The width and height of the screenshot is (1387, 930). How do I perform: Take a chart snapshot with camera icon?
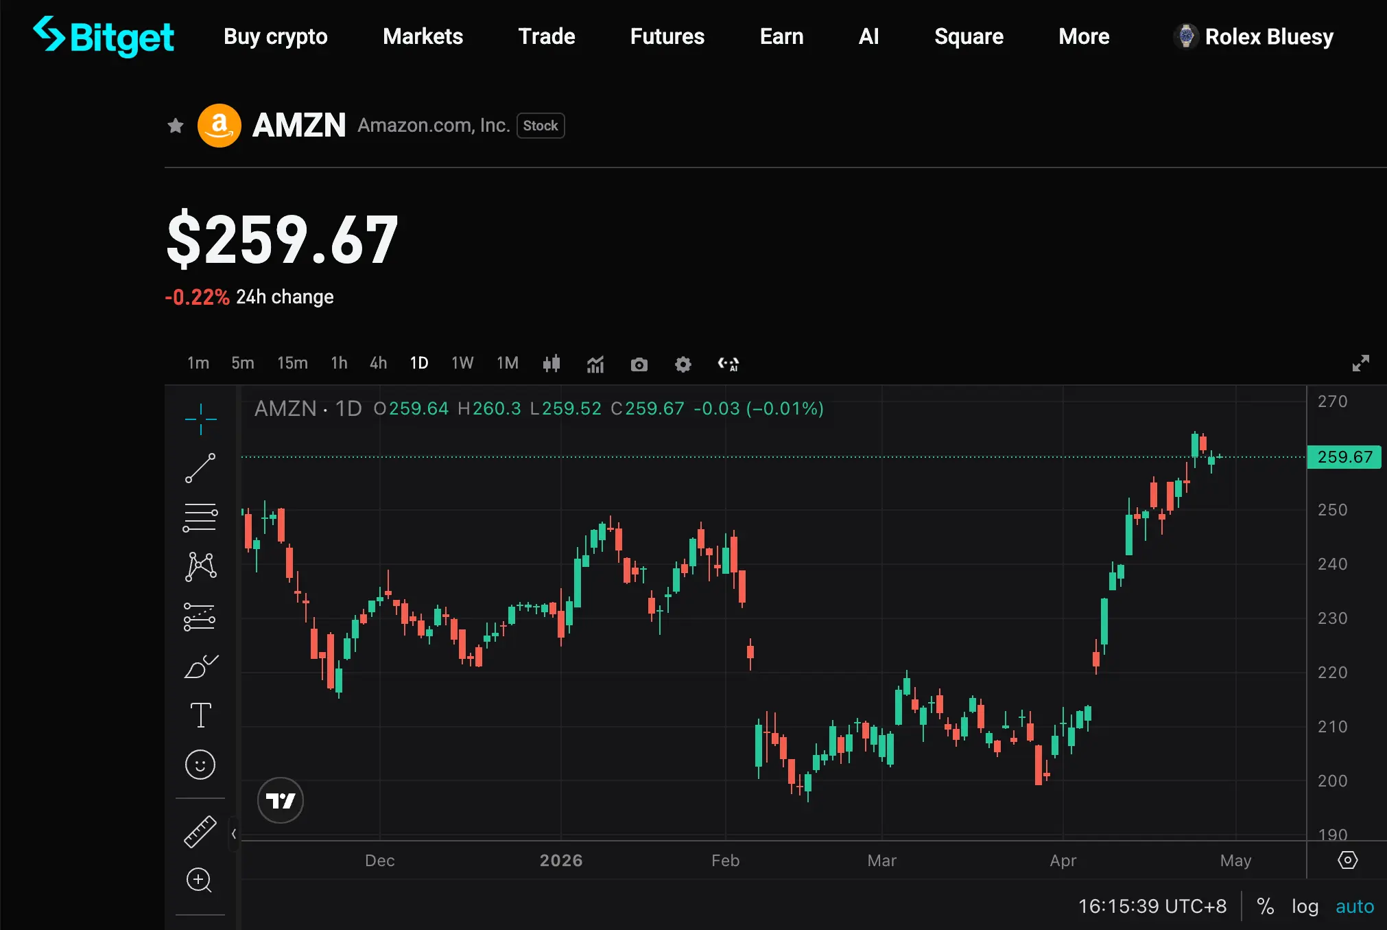[639, 364]
